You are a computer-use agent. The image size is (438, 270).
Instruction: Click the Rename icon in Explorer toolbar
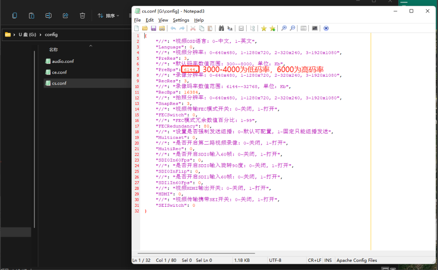click(48, 16)
